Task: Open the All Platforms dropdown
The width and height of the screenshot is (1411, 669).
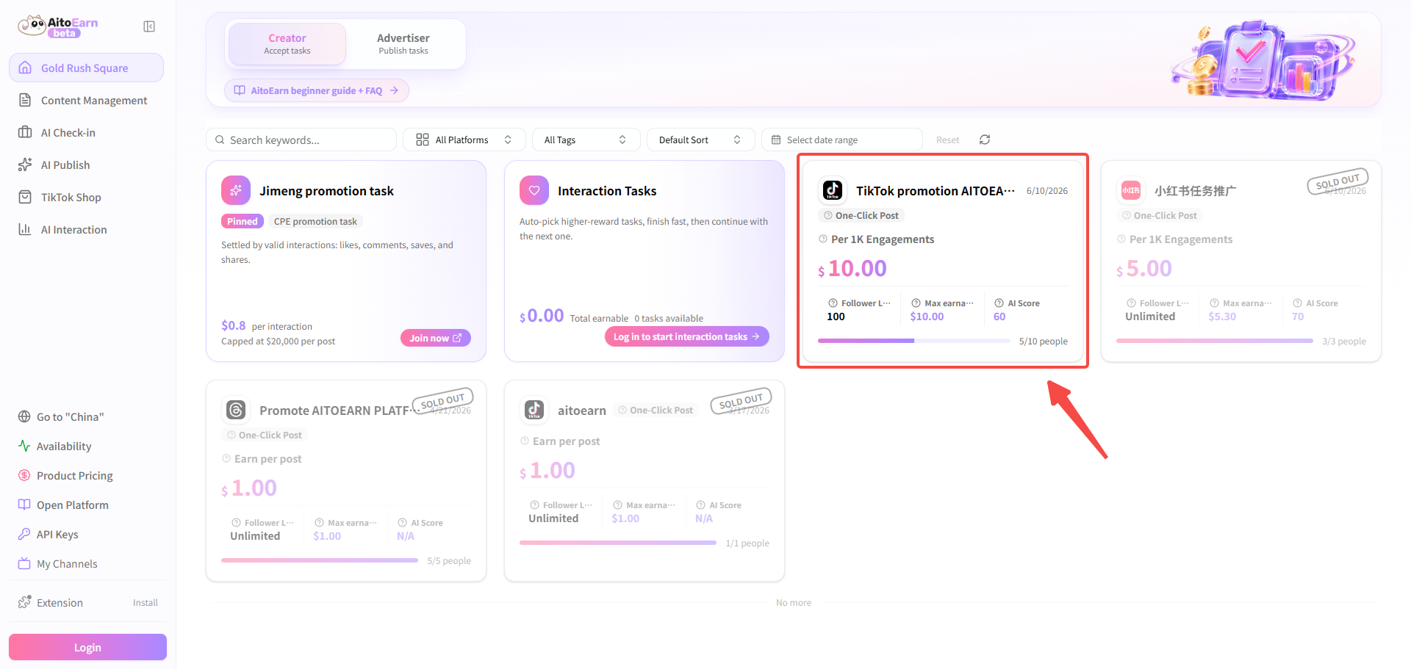Action: coord(464,140)
